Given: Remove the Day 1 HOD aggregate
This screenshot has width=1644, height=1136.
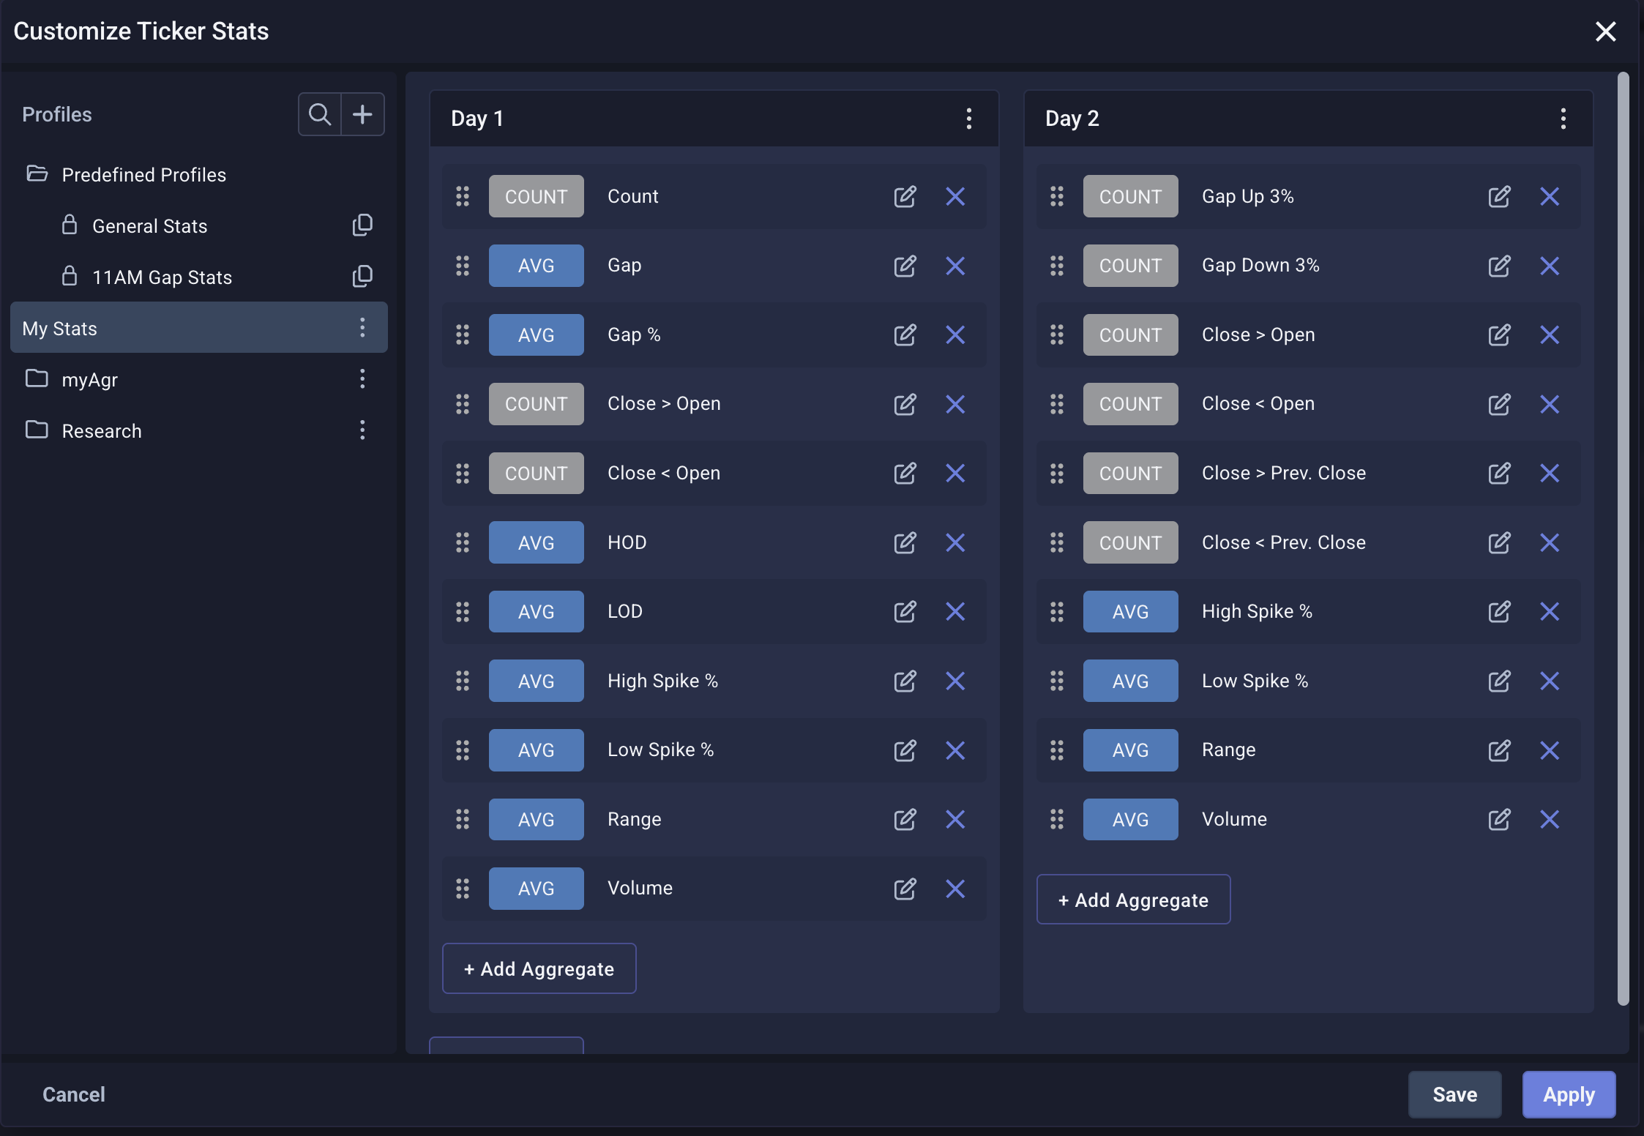Looking at the screenshot, I should click(x=955, y=542).
